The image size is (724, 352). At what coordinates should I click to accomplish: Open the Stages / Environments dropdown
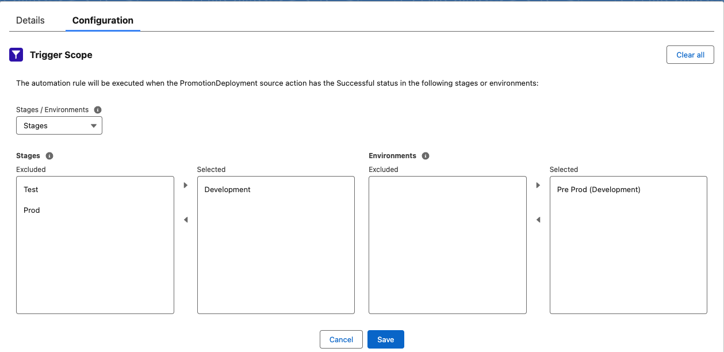tap(59, 126)
